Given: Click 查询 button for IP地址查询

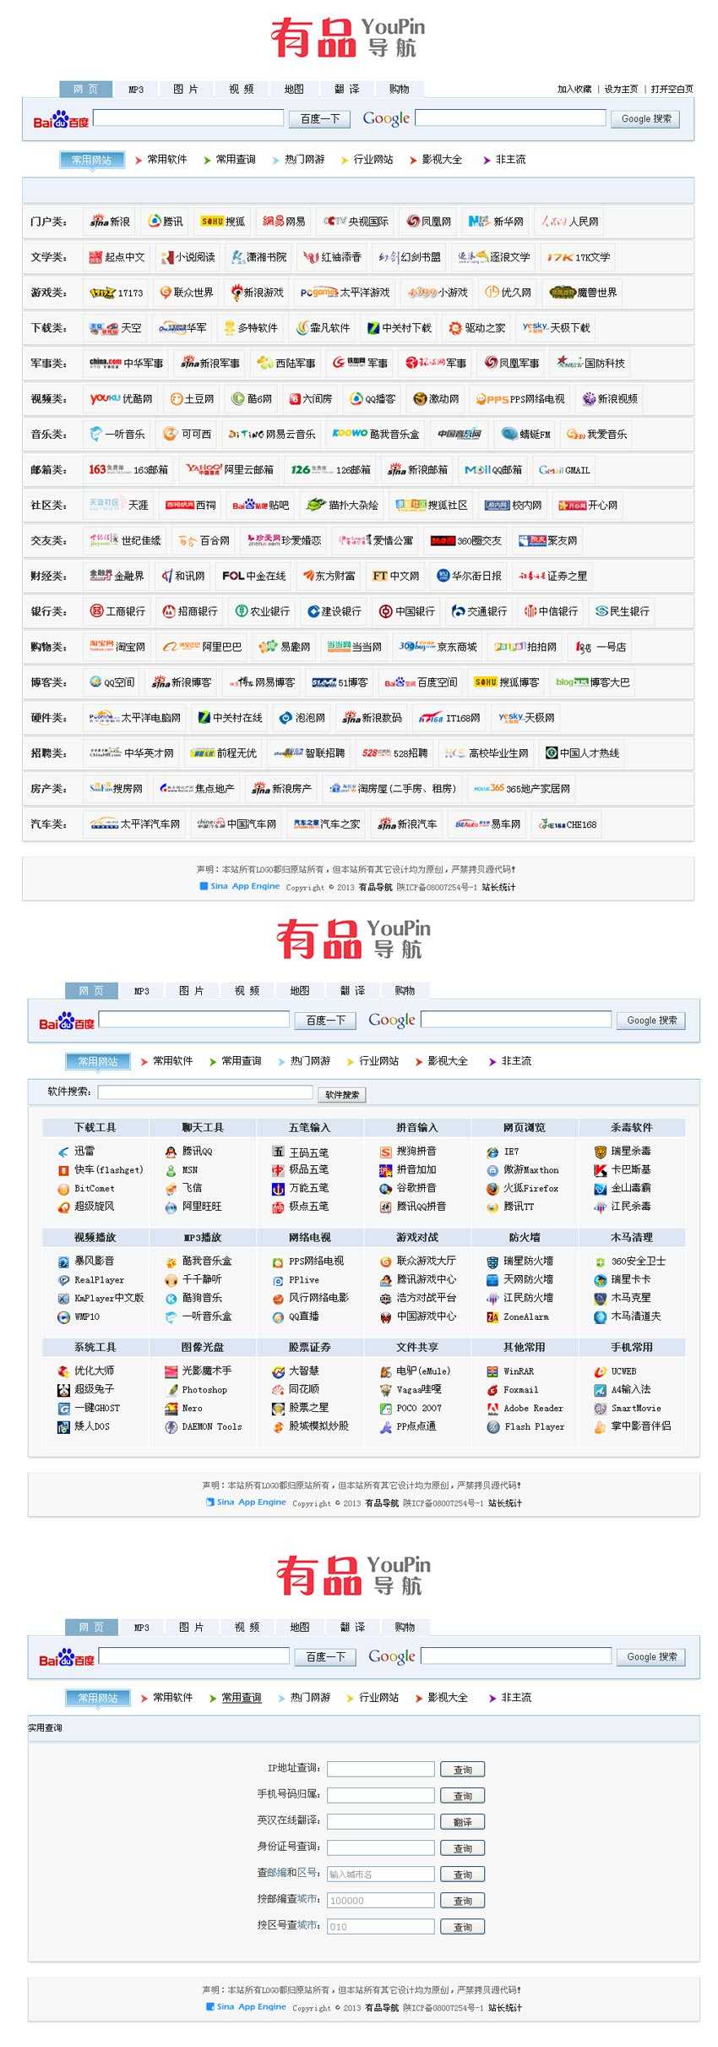Looking at the screenshot, I should tap(462, 1769).
